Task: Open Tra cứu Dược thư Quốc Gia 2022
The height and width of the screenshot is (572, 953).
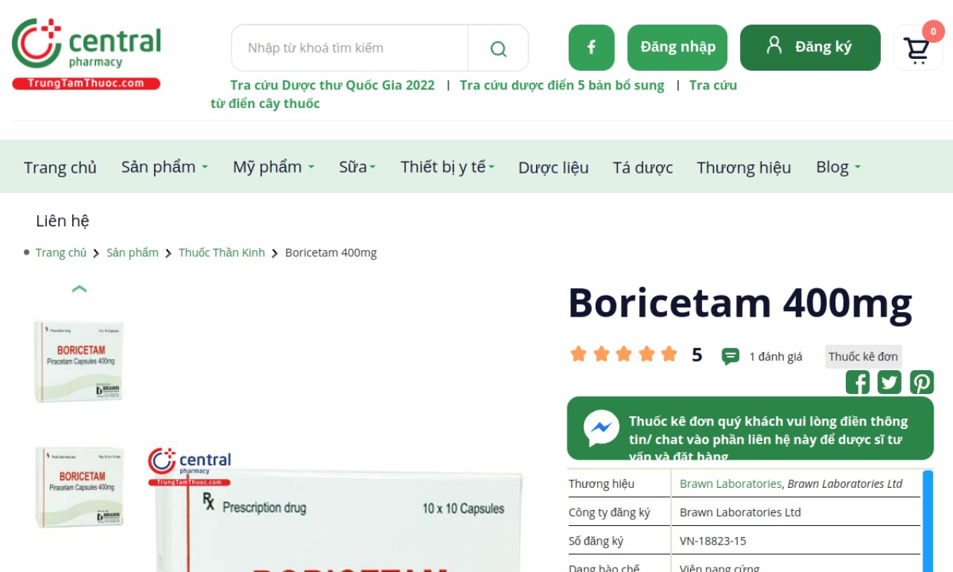Action: click(x=332, y=85)
